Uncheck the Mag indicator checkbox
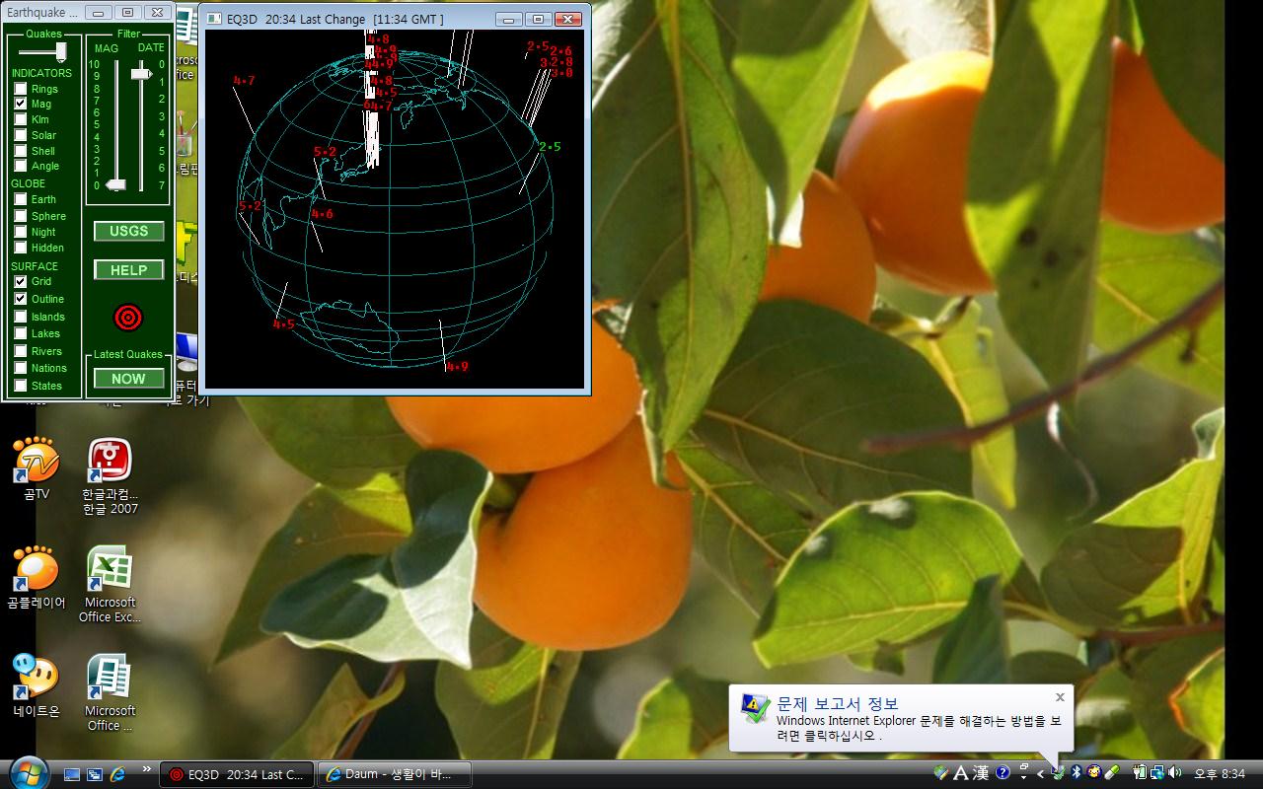The width and height of the screenshot is (1263, 789). (x=21, y=104)
